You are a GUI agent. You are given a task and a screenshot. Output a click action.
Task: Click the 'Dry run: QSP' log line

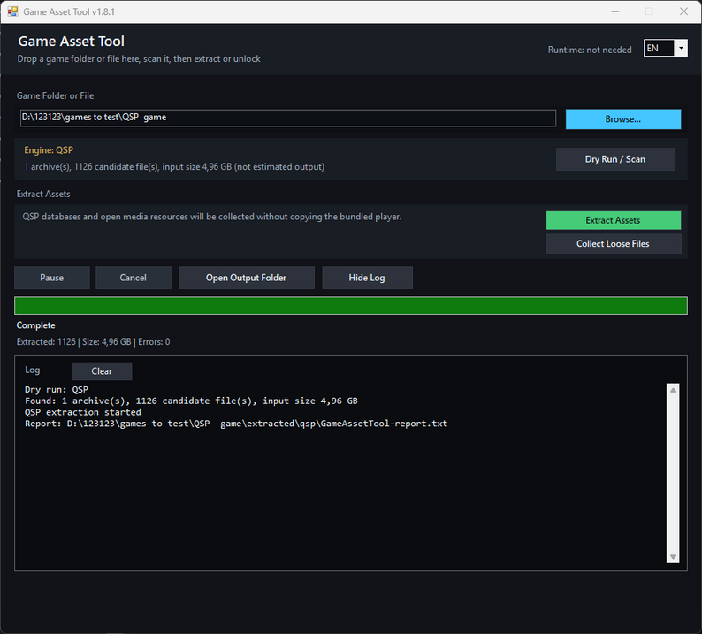coord(57,390)
